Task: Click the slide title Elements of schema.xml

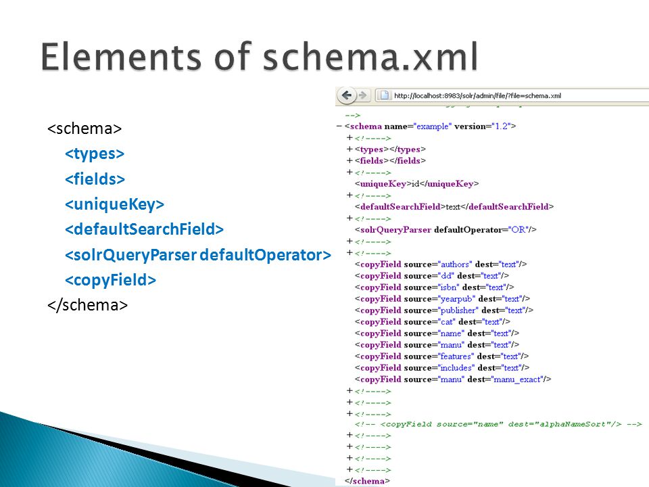Action: (x=260, y=56)
